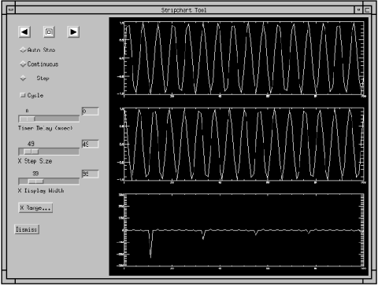
Task: Click the X Step Size slider thumb
Action: [x=31, y=152]
